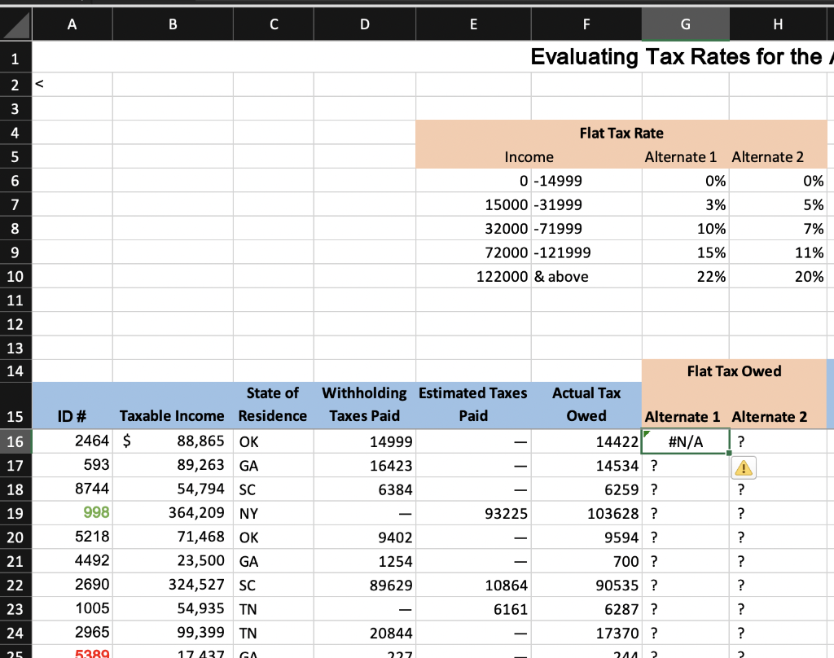Click 'Alternate 2' in the rate table header

pyautogui.click(x=767, y=157)
